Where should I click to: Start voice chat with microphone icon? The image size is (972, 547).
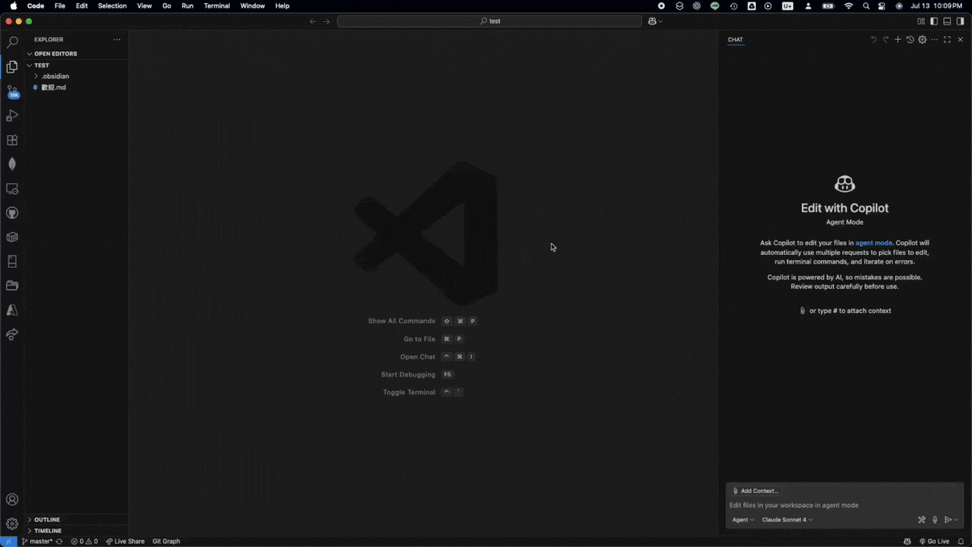coord(935,520)
